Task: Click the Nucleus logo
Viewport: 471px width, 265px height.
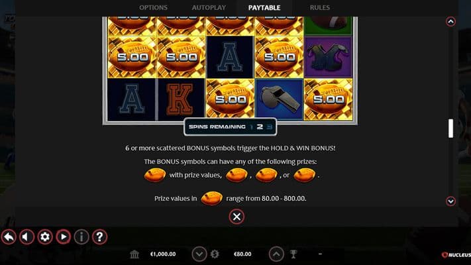Action: (456, 255)
